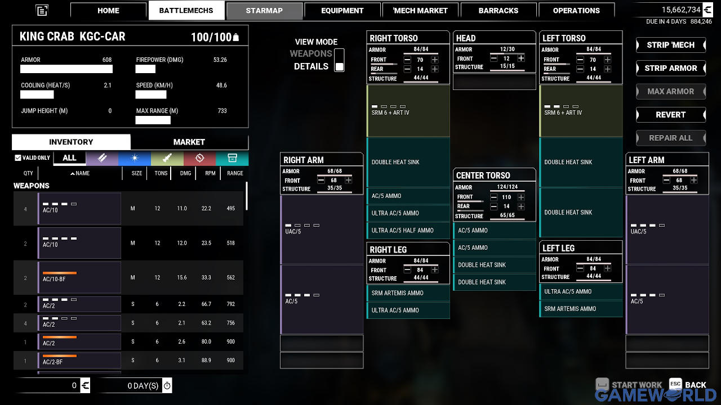
Task: Filter inventory by ballistic weapons icon
Action: pos(102,158)
